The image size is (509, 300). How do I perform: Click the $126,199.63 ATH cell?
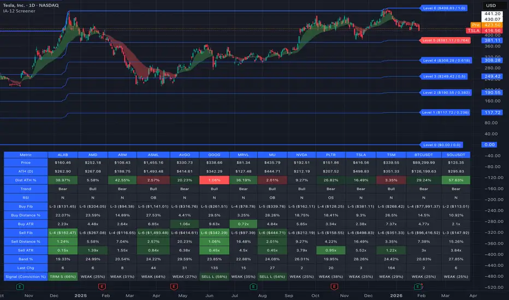(423, 171)
